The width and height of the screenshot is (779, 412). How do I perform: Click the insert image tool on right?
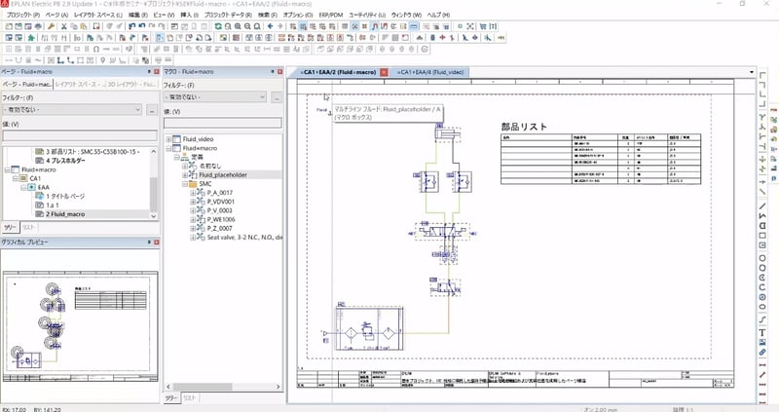(762, 343)
